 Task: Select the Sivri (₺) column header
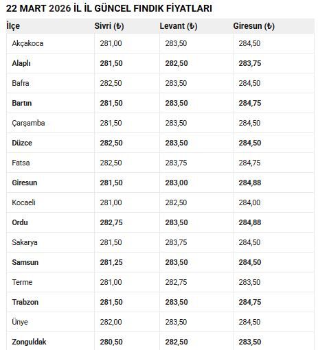(x=109, y=26)
